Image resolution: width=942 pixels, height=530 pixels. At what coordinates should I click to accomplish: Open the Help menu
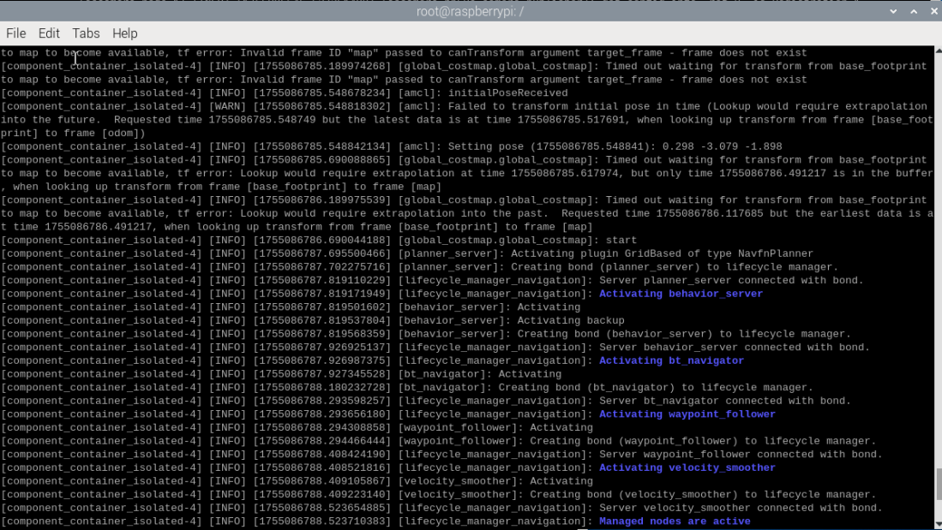tap(124, 33)
